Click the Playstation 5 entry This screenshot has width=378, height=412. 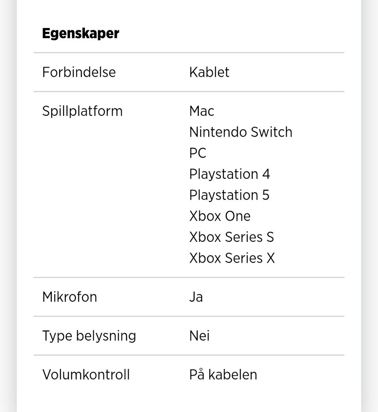point(229,195)
